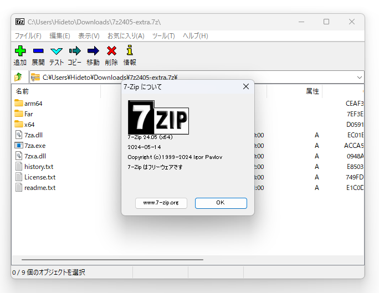Select the readme.txt file name
Image resolution: width=379 pixels, height=293 pixels.
click(40, 188)
